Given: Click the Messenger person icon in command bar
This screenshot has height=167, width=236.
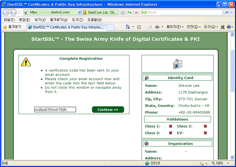Looking at the screenshot, I should pos(222,27).
